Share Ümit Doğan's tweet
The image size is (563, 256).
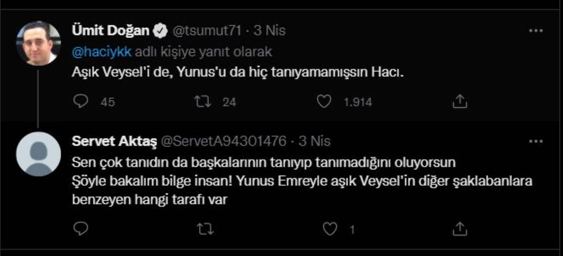pyautogui.click(x=459, y=102)
